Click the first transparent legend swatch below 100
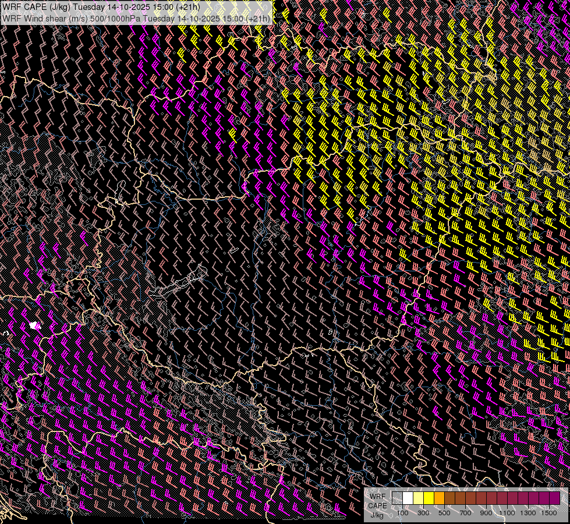The image size is (570, 524). 397,498
